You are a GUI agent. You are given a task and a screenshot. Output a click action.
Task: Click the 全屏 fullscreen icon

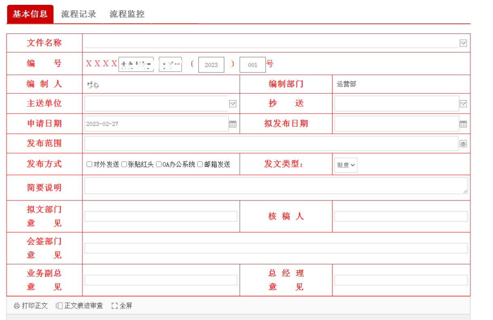tap(115, 306)
